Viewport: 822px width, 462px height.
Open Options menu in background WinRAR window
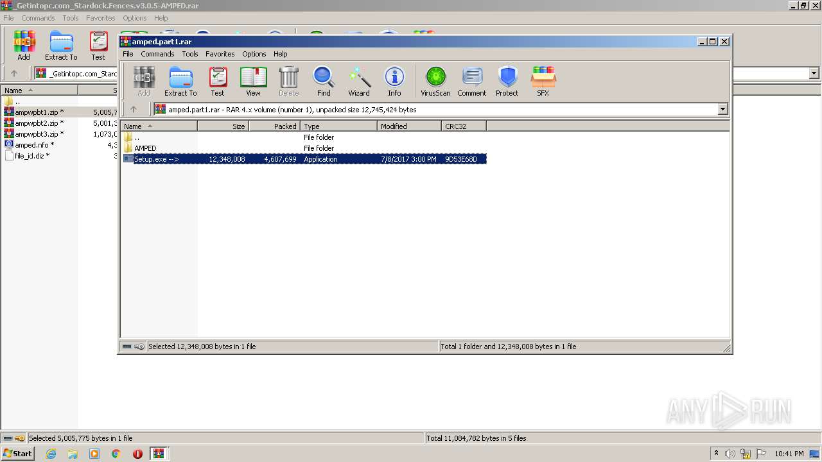[134, 18]
